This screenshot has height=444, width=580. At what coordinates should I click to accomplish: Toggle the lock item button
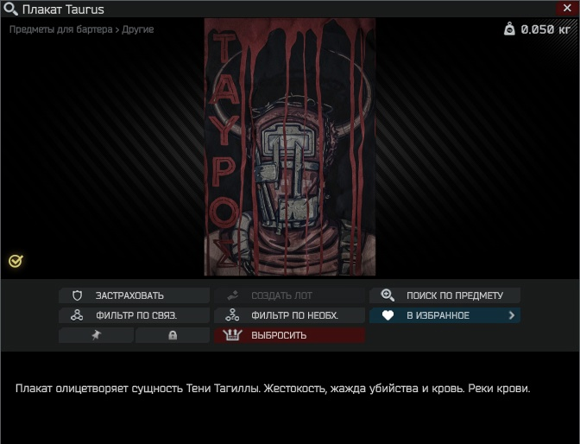(x=173, y=335)
